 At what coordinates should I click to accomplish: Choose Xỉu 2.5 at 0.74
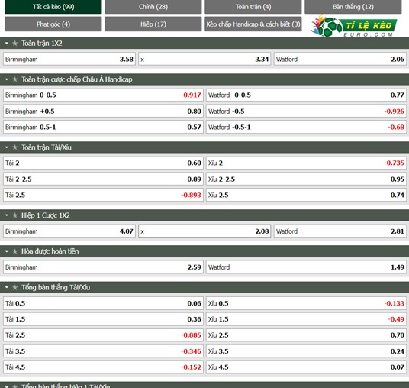pos(306,195)
